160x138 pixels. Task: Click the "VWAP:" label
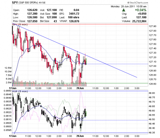[x=63, y=21]
